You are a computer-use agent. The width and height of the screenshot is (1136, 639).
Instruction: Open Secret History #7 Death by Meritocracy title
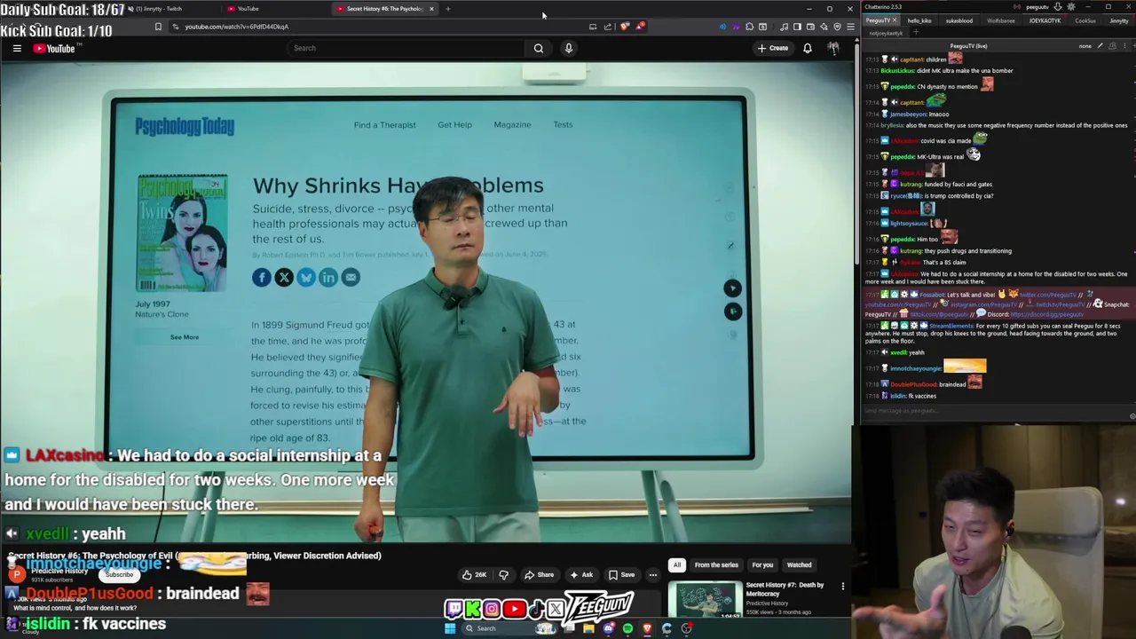click(x=785, y=589)
